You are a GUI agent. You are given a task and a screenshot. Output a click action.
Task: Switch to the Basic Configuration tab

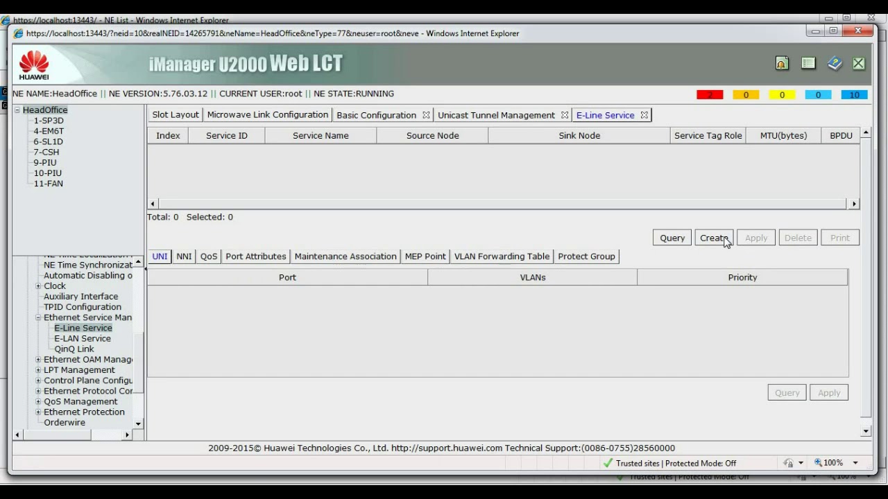376,115
